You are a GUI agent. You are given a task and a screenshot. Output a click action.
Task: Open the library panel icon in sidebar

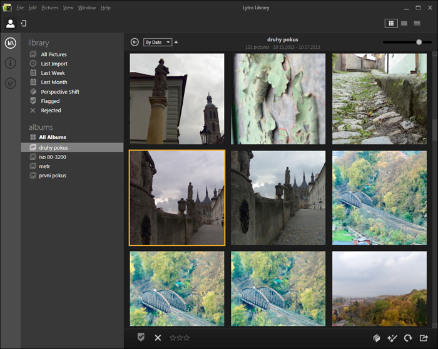[10, 43]
